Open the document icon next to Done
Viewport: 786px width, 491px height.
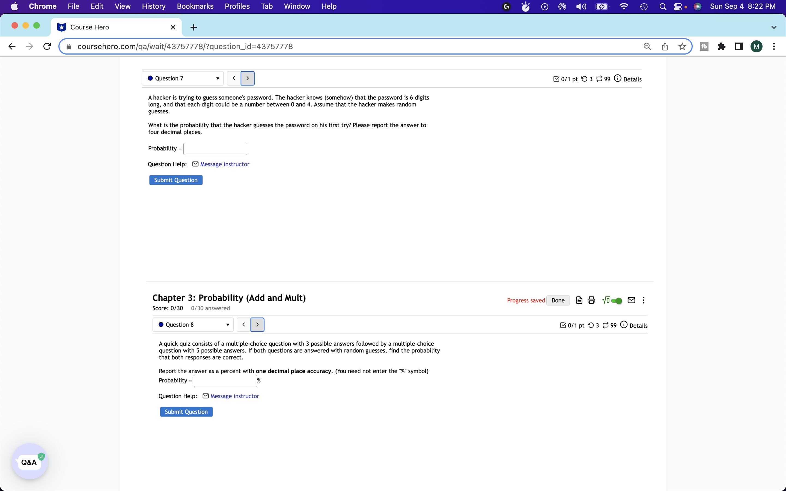tap(579, 300)
